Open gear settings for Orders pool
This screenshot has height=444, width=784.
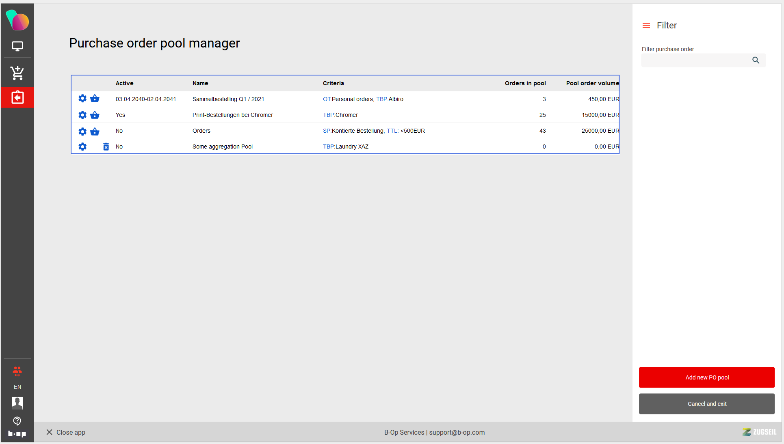click(x=82, y=131)
